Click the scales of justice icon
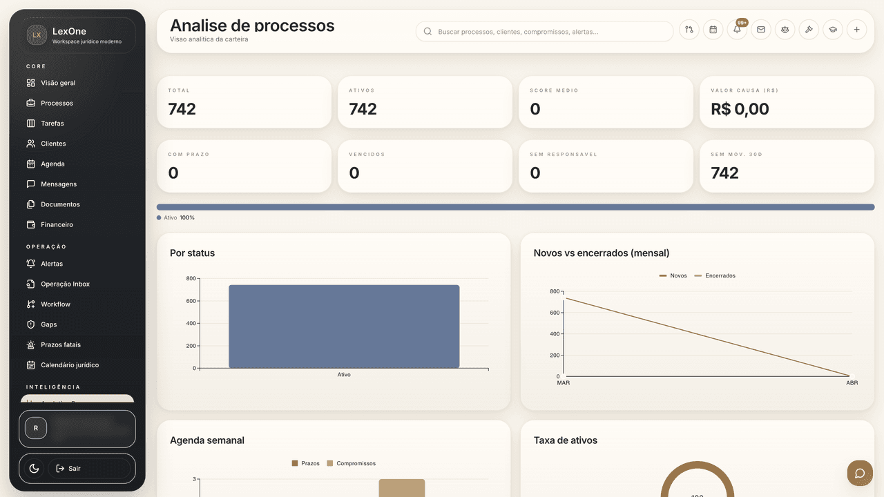884x497 pixels. point(785,30)
